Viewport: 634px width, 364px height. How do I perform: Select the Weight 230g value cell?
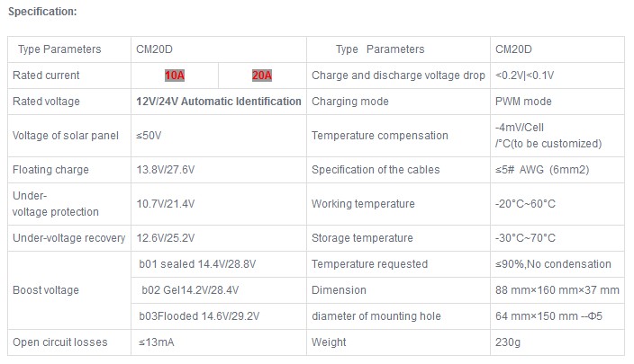(557, 342)
